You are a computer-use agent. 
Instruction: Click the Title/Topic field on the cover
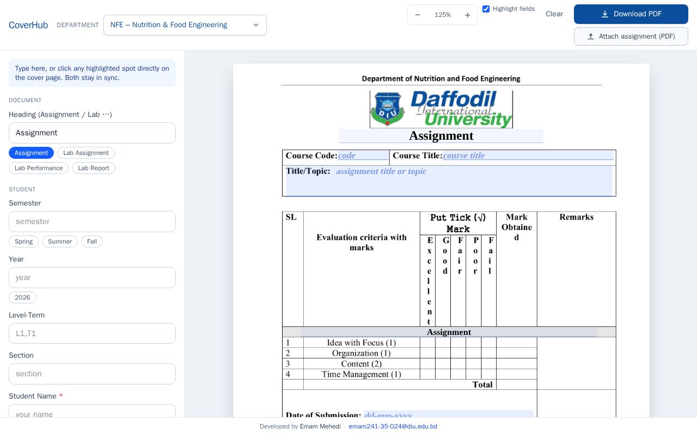pos(449,181)
